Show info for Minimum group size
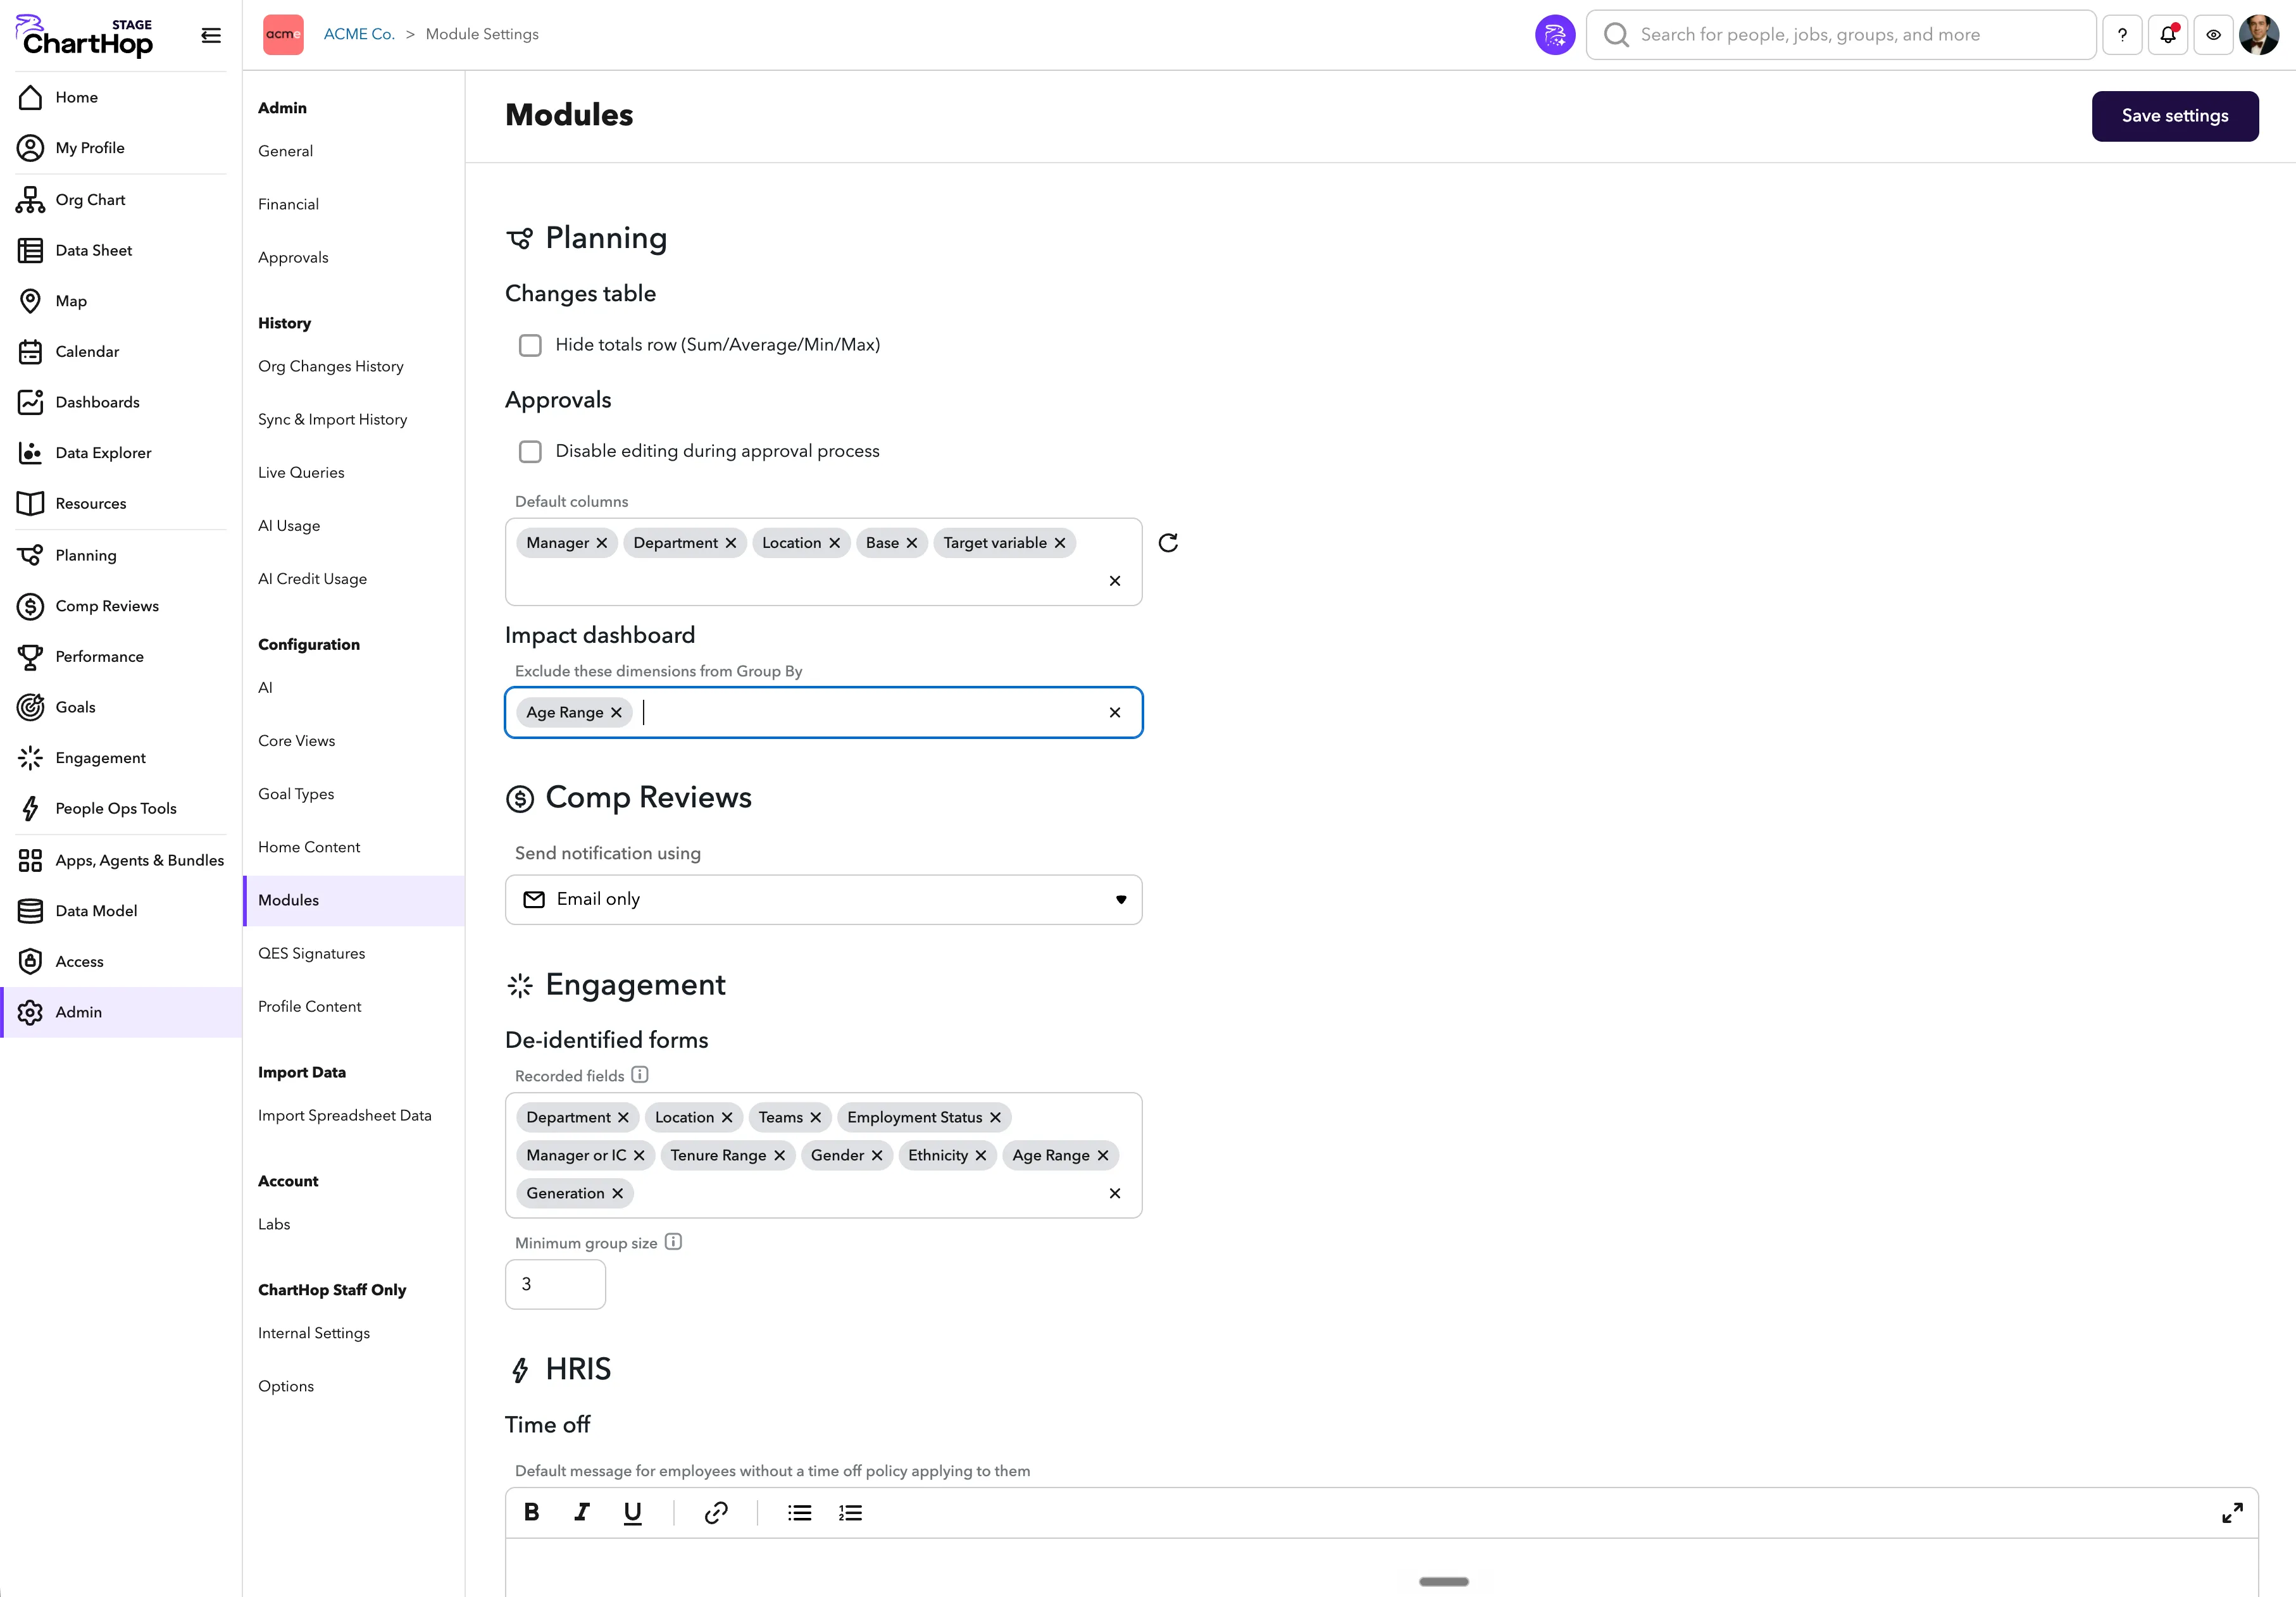 (674, 1242)
